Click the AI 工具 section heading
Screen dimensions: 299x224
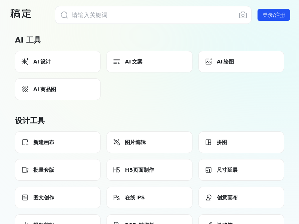tap(28, 40)
